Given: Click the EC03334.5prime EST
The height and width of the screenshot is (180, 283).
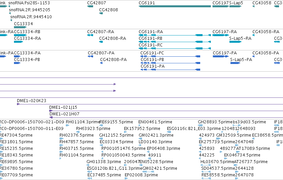Looking at the screenshot, I should [x=101, y=145].
